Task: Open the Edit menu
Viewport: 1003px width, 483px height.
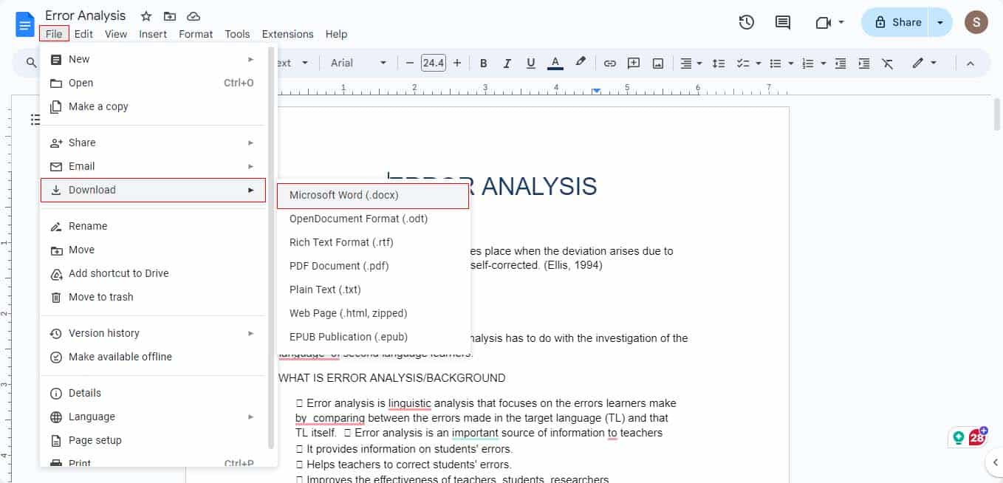Action: (83, 34)
